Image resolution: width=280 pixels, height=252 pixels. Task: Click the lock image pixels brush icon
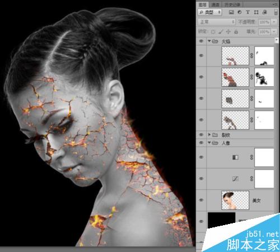click(x=221, y=32)
